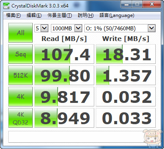Select the 4K QD32 write result 0.033
Viewport: 164px width, 149px height.
pos(126,118)
